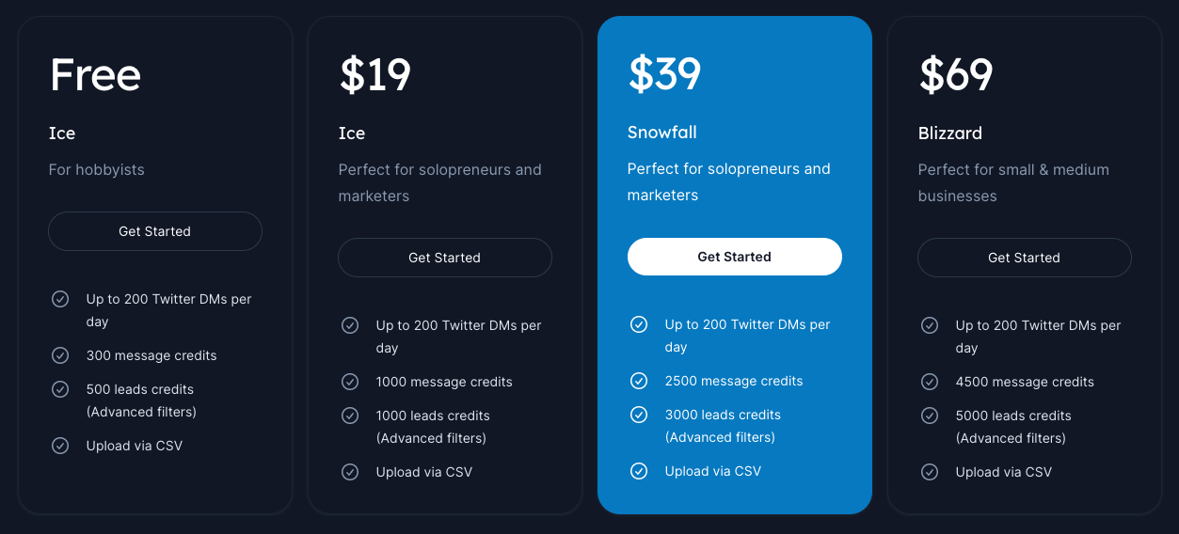Select the Snowfall plan name
Screen dimensions: 1179x534
(661, 133)
